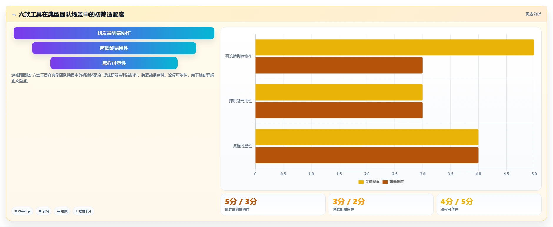Image resolution: width=553 pixels, height=227 pixels.
Task: Click the yellow 关键权重 bar for 跨职能易用性
Action: tap(339, 92)
